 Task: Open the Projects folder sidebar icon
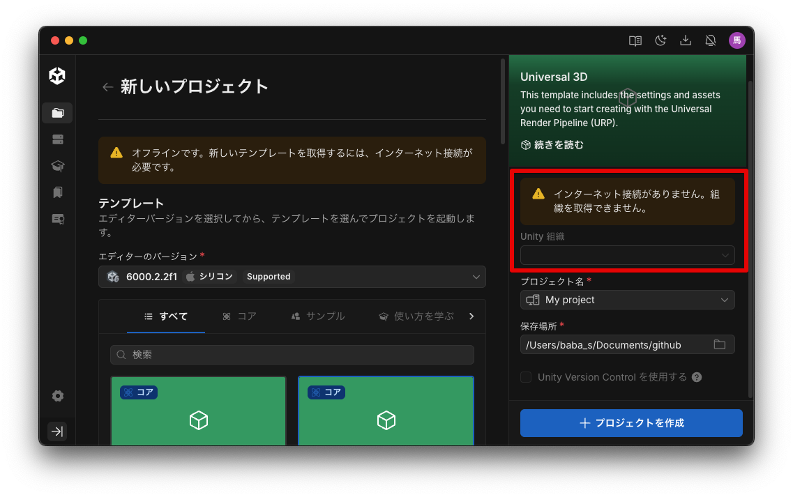point(58,113)
